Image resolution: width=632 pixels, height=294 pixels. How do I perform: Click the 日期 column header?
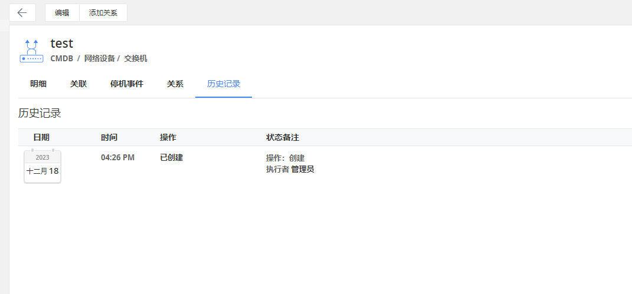41,137
